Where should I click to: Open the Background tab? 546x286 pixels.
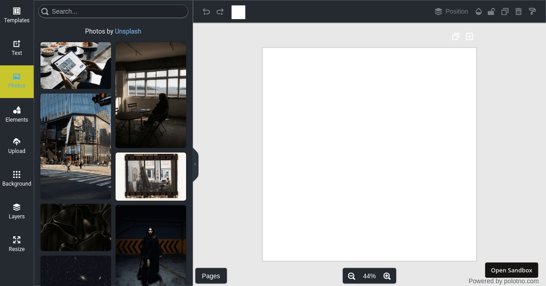[x=17, y=179]
